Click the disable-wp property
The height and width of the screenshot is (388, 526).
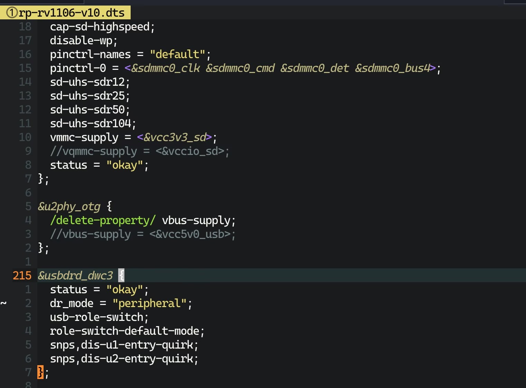click(x=81, y=40)
